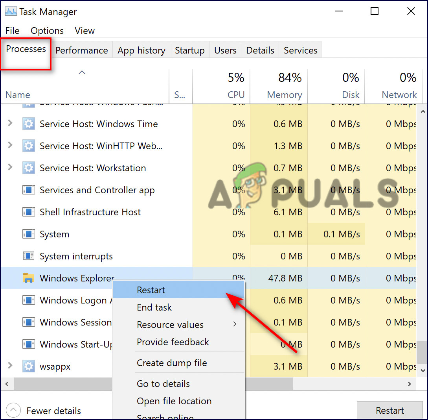
Task: Open the Options menu
Action: point(47,31)
